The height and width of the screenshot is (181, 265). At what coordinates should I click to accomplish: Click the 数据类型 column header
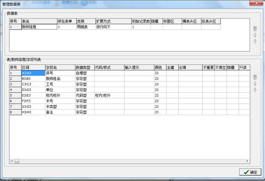coord(85,68)
